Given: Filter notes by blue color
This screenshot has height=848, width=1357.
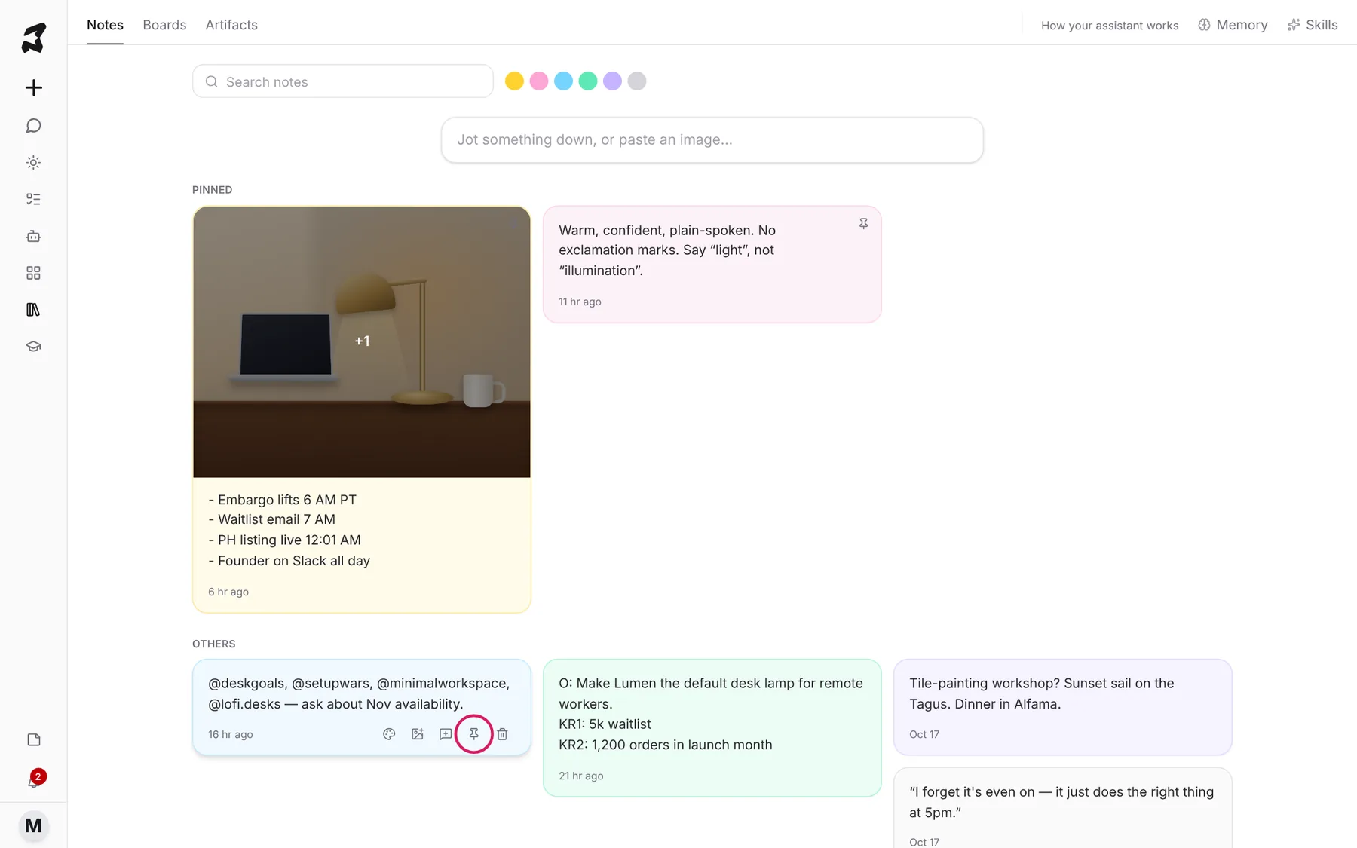Looking at the screenshot, I should click(563, 81).
